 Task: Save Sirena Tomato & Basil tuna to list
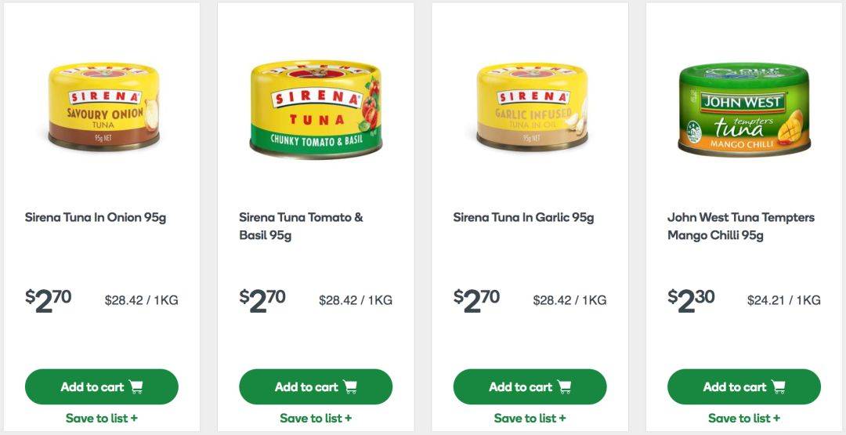pos(316,419)
